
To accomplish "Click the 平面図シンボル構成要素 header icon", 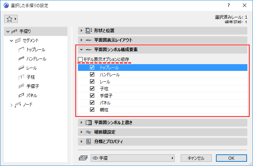I will click(89, 50).
